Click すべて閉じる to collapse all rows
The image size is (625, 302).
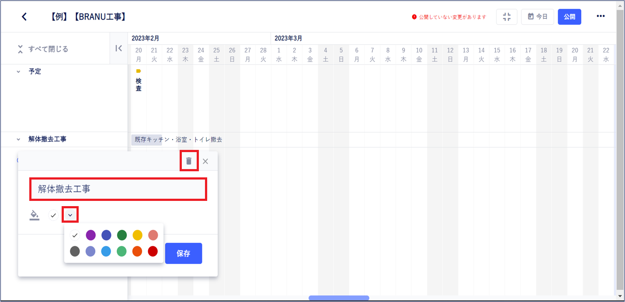click(x=42, y=49)
